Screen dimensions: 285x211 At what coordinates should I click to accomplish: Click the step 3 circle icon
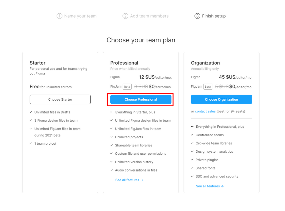[x=197, y=16]
